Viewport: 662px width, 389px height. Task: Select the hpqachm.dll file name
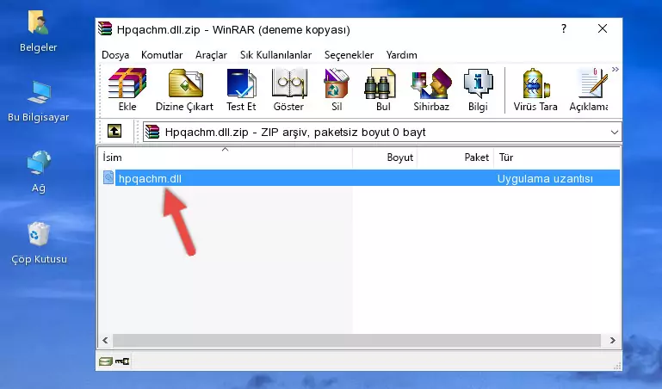[150, 178]
